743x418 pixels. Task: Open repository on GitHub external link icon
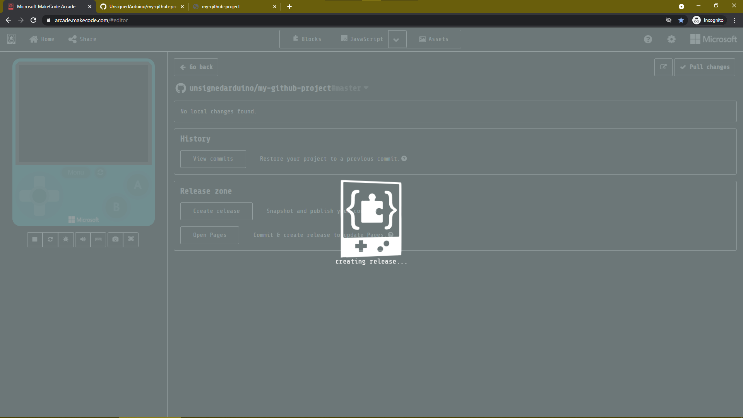(x=663, y=67)
